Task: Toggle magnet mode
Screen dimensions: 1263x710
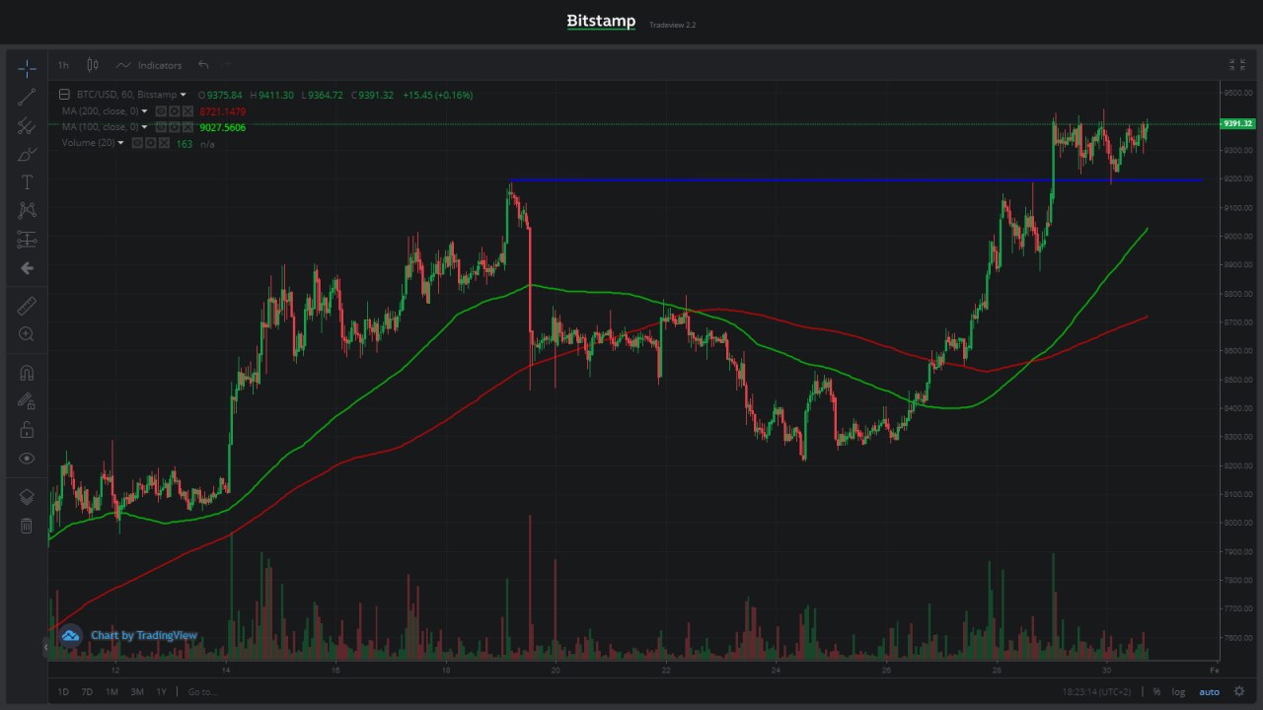Action: [x=27, y=373]
